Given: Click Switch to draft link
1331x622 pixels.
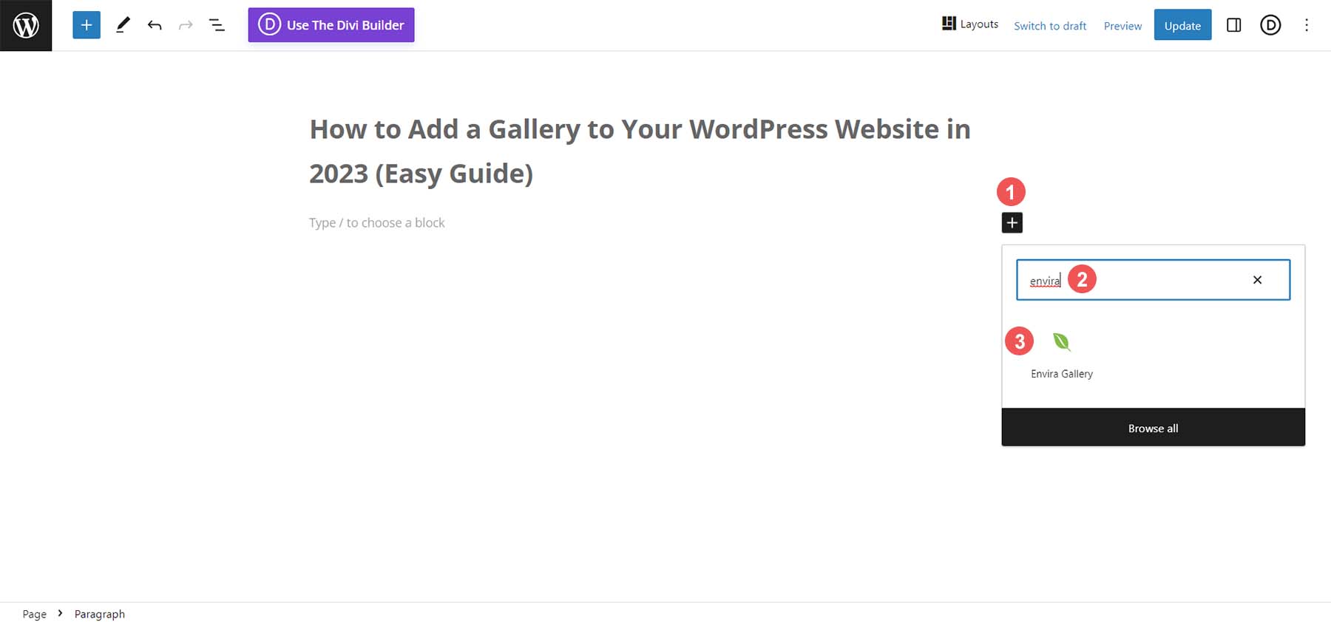Looking at the screenshot, I should point(1050,25).
